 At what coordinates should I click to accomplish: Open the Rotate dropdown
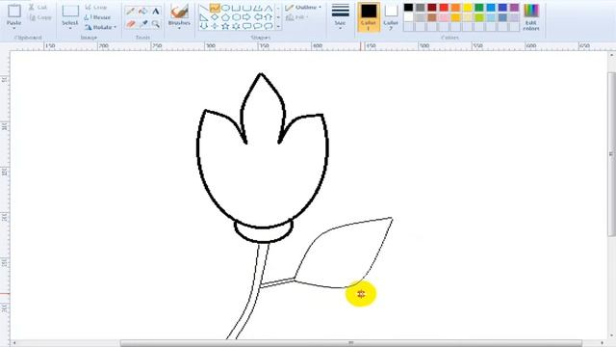[100, 27]
